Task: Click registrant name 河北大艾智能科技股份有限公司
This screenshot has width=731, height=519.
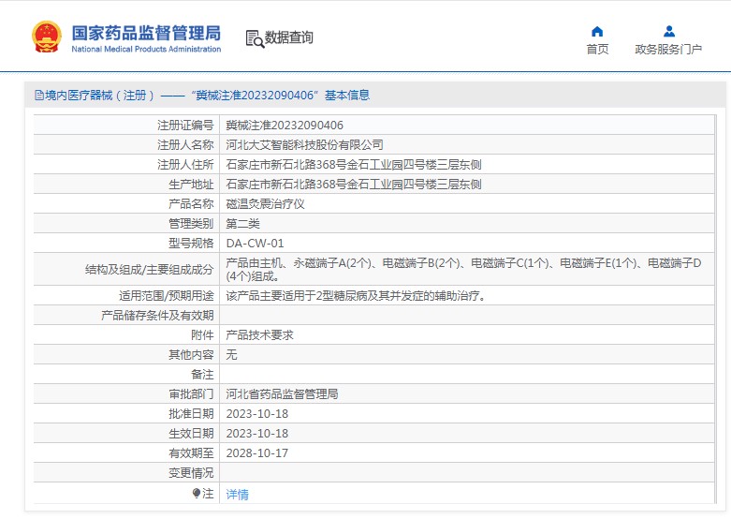Action: [x=305, y=145]
